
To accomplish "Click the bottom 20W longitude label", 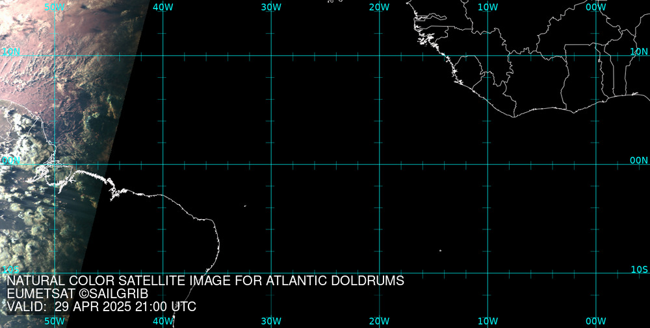I will click(x=380, y=321).
